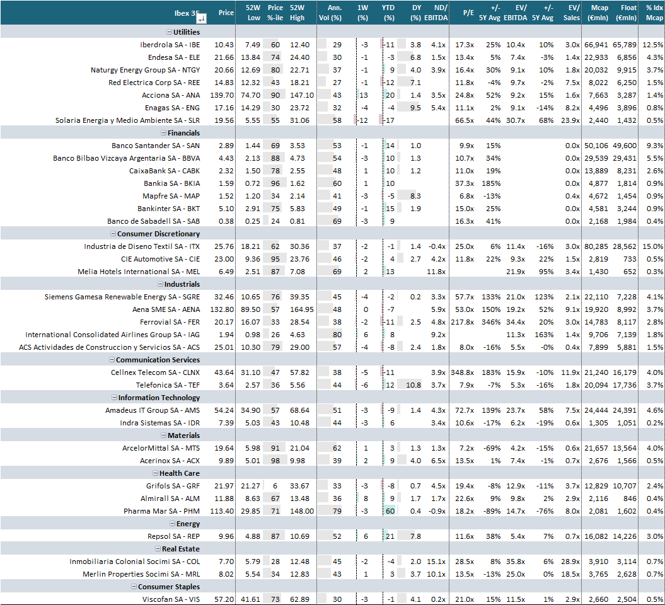This screenshot has height=605, width=665.
Task: Click the Ferrovial SA - FER label
Action: (x=170, y=322)
